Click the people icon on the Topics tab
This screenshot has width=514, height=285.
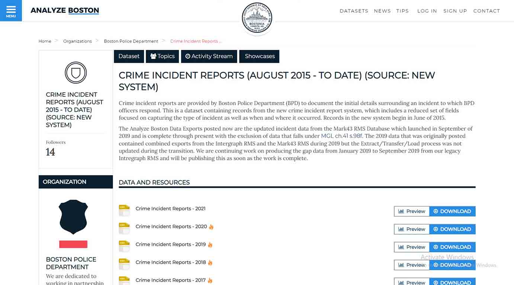153,56
